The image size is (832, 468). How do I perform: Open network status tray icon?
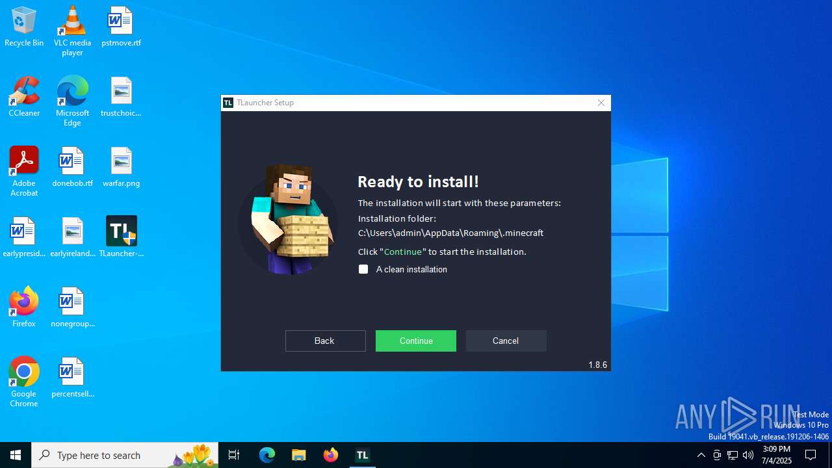[733, 455]
